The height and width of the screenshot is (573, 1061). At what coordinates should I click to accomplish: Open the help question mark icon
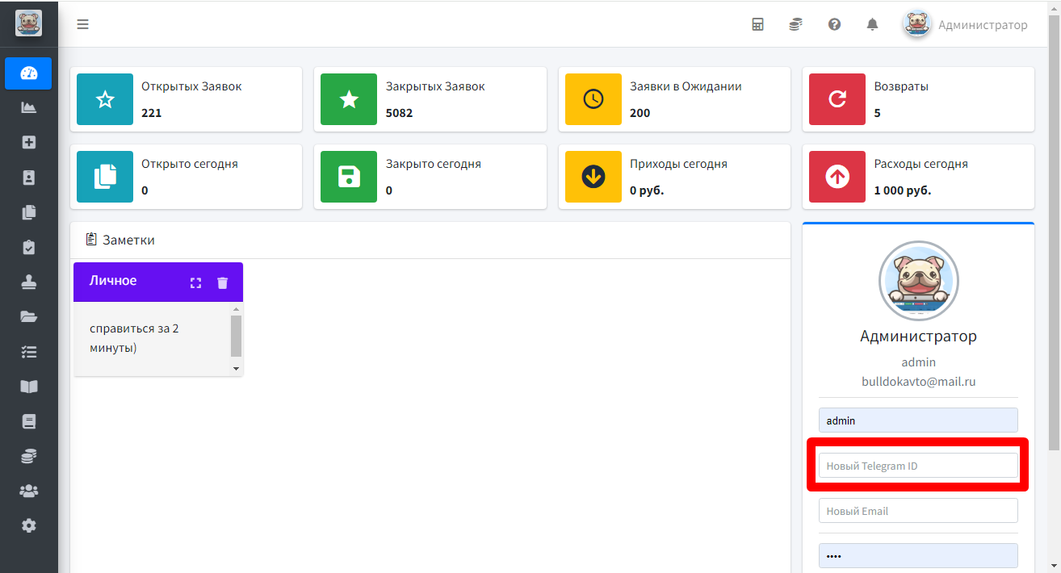point(834,24)
